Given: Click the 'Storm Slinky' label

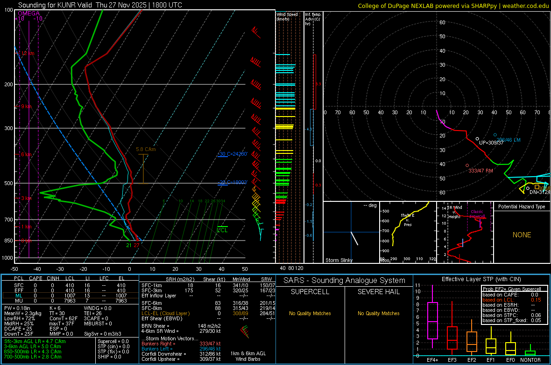Looking at the screenshot, I should tap(339, 260).
